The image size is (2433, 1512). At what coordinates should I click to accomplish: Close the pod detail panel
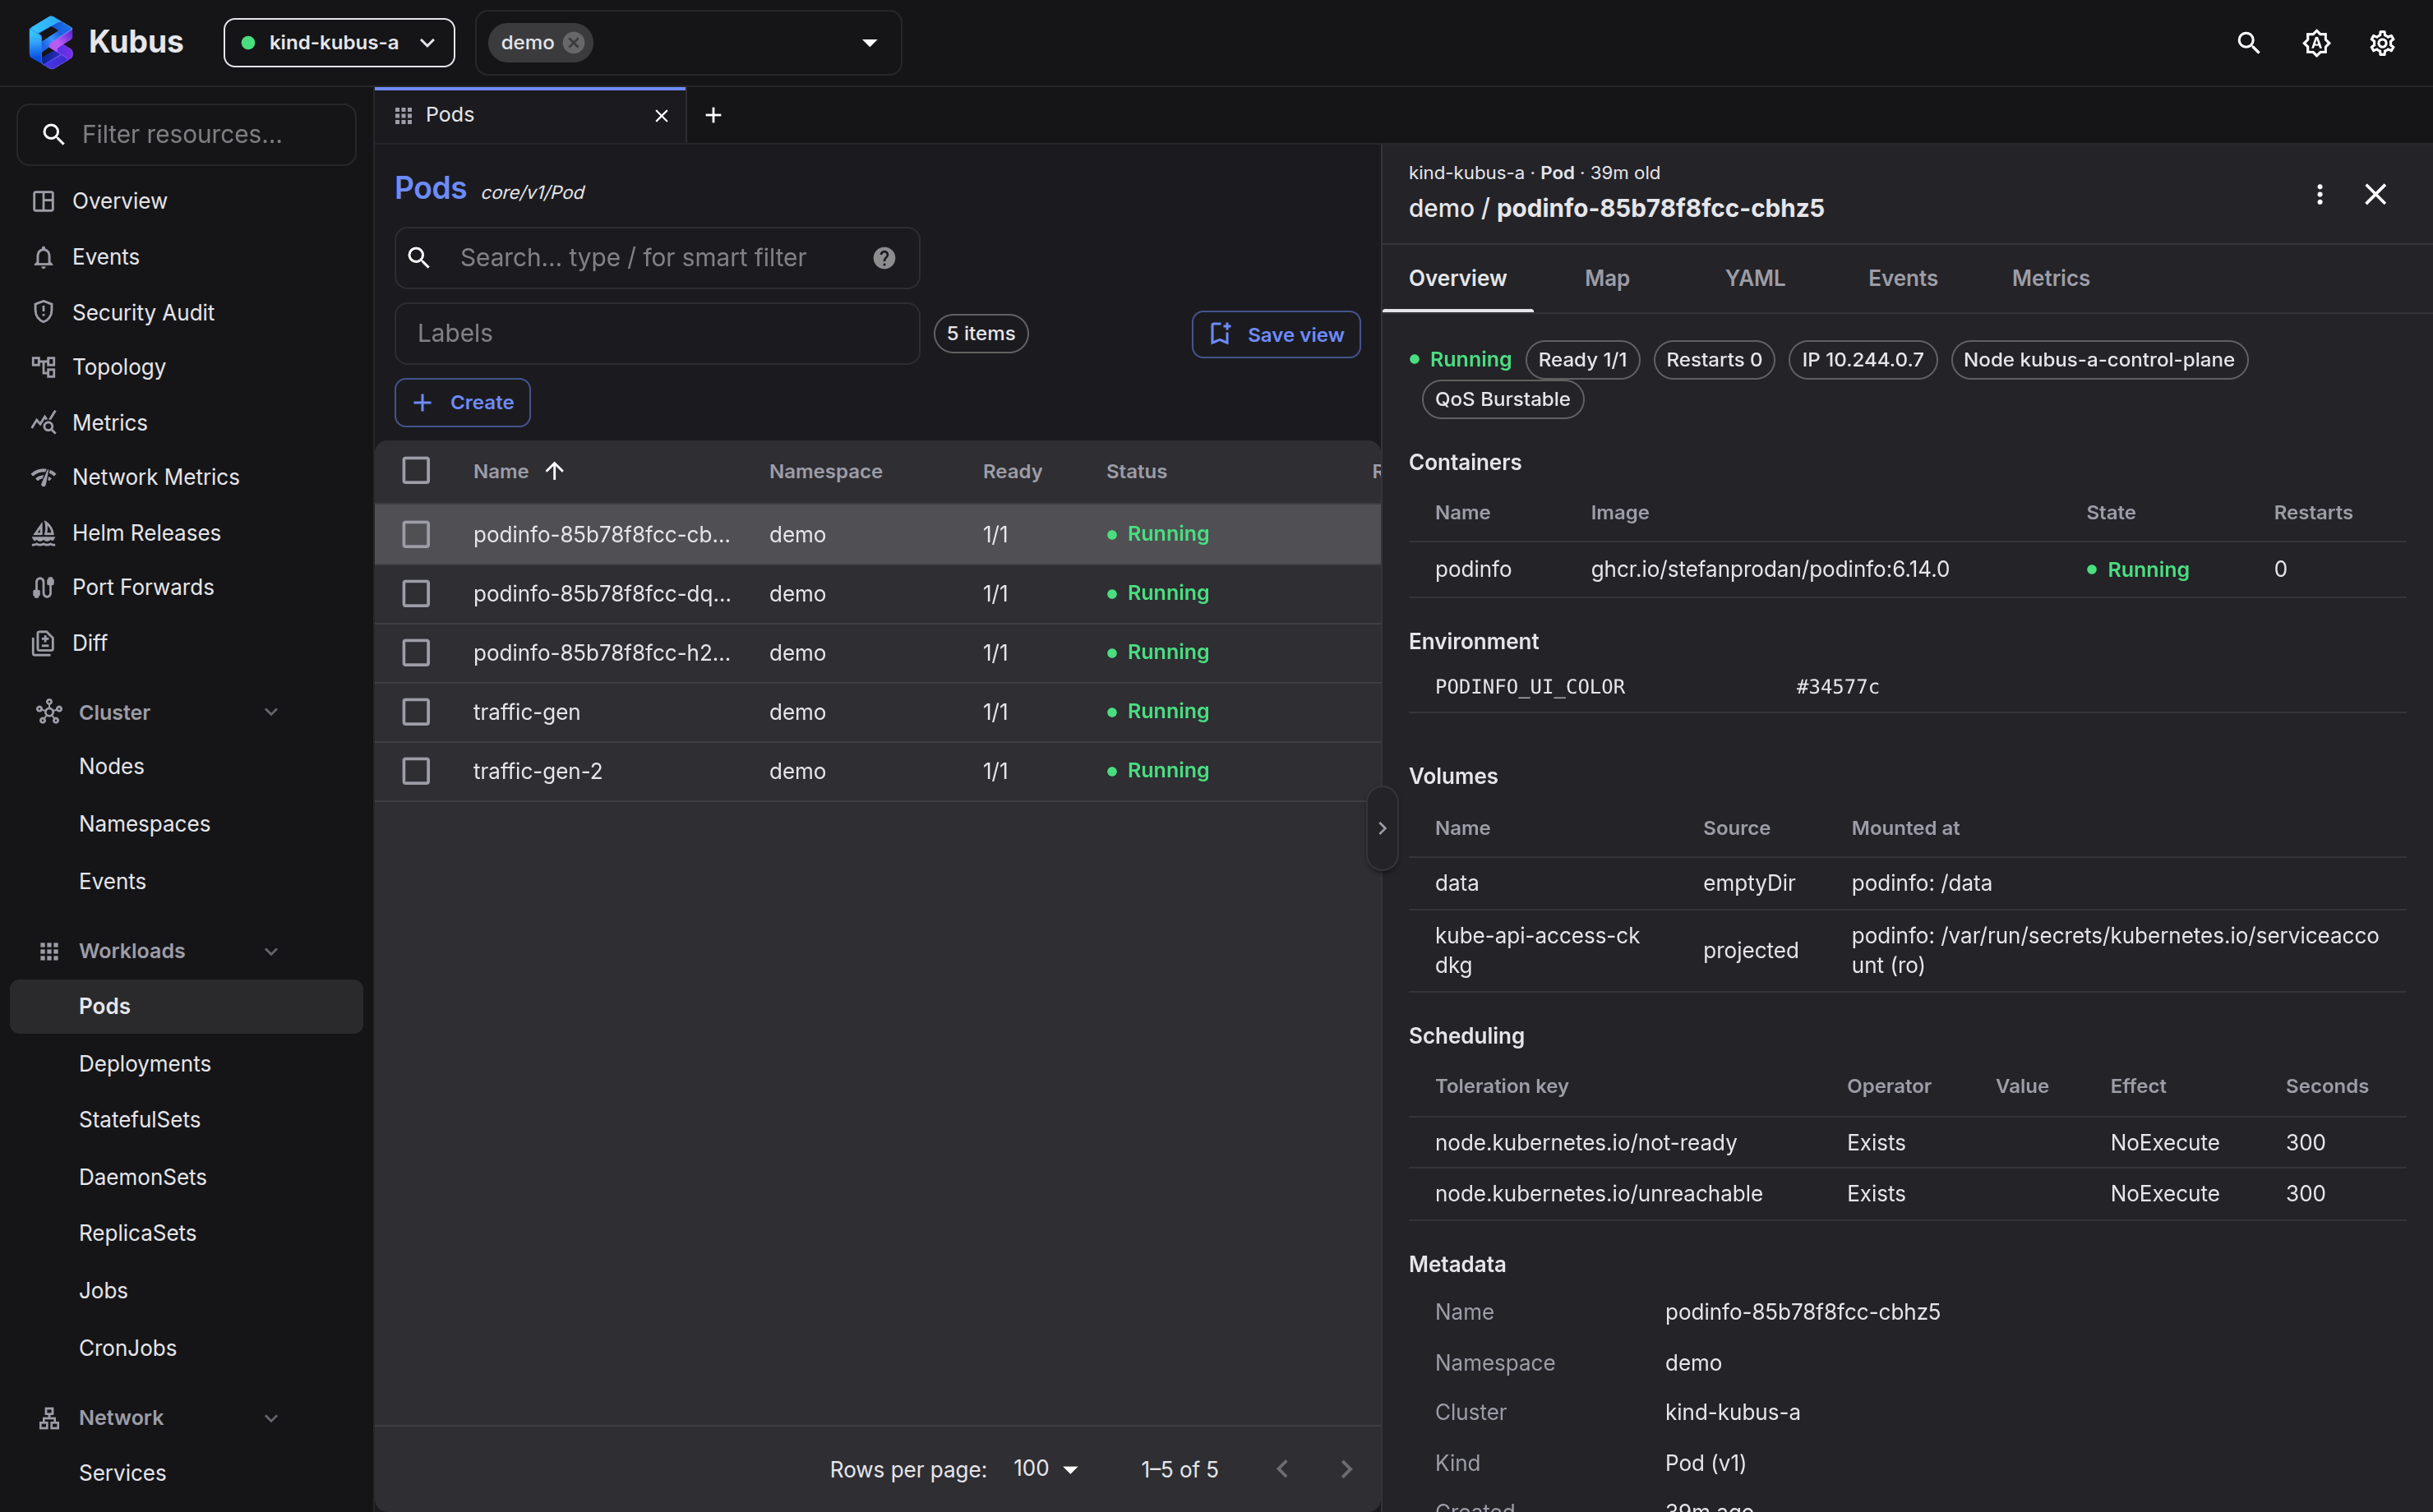pos(2375,194)
